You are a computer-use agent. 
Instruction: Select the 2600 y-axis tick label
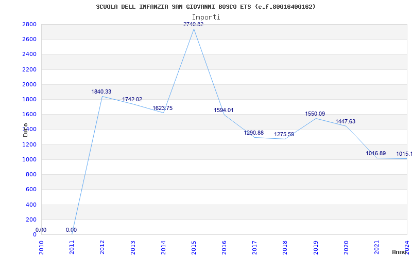[29, 40]
